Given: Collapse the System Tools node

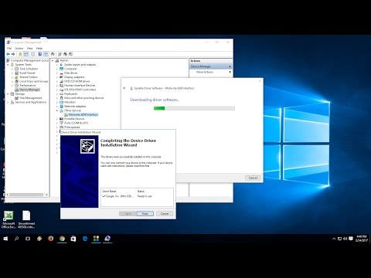Looking at the screenshot, I should click(x=8, y=65).
